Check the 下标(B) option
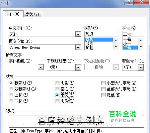Screen dimensions: 150x133 pos(11,101)
